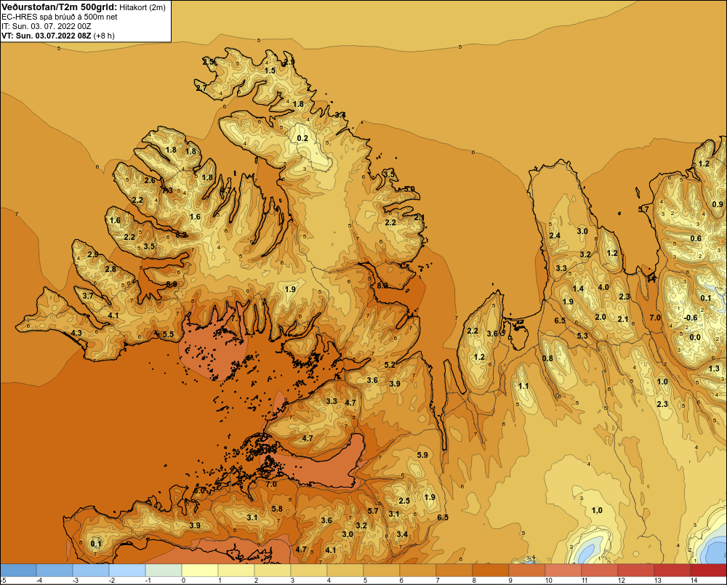Click the '14' tick label on the color bar
The width and height of the screenshot is (727, 585).
pos(694,581)
